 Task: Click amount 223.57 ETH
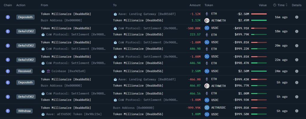coord(195,34)
